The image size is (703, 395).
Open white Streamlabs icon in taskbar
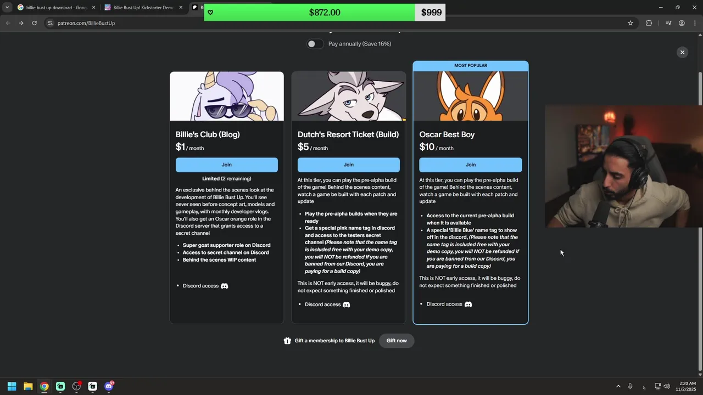click(93, 386)
